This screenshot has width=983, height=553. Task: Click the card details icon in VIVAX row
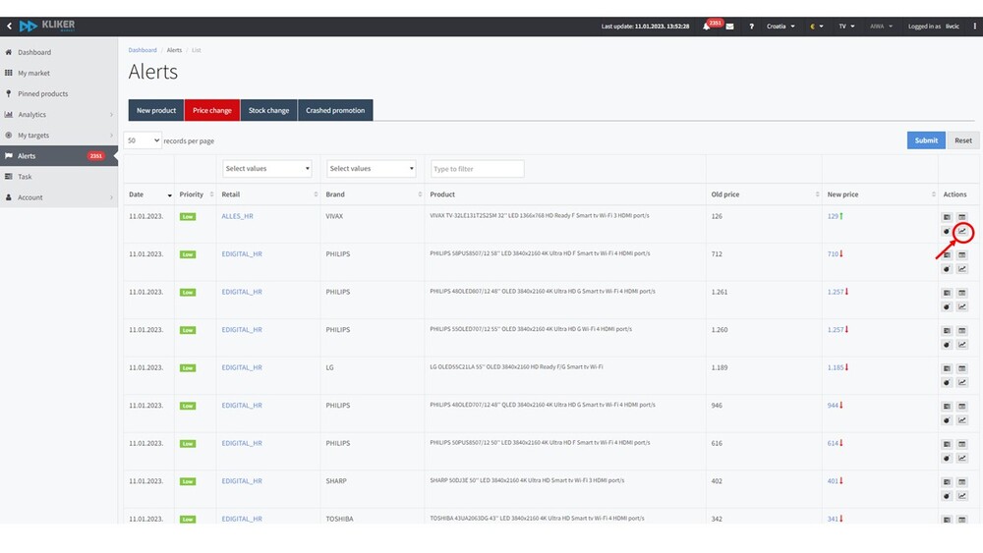947,217
